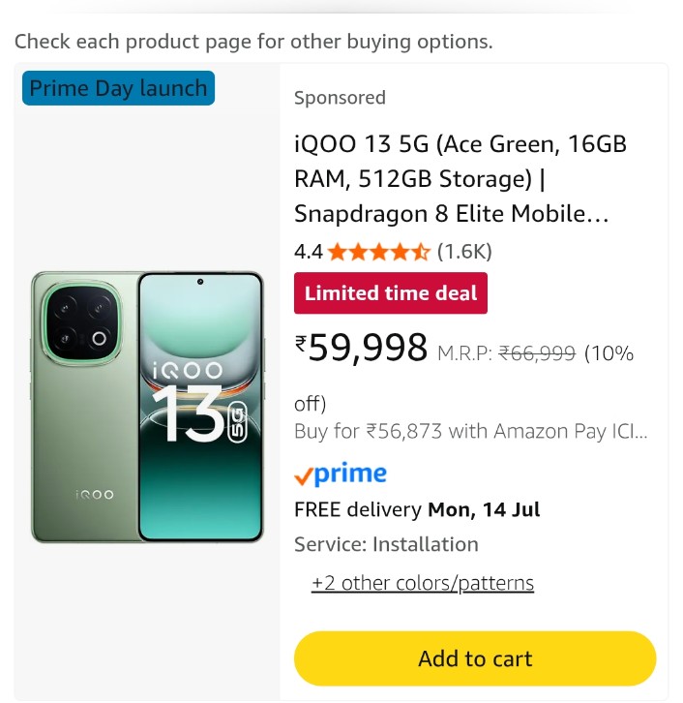This screenshot has width=683, height=703.
Task: Tap the front screen of the iQOO 13 image
Action: tap(200, 407)
